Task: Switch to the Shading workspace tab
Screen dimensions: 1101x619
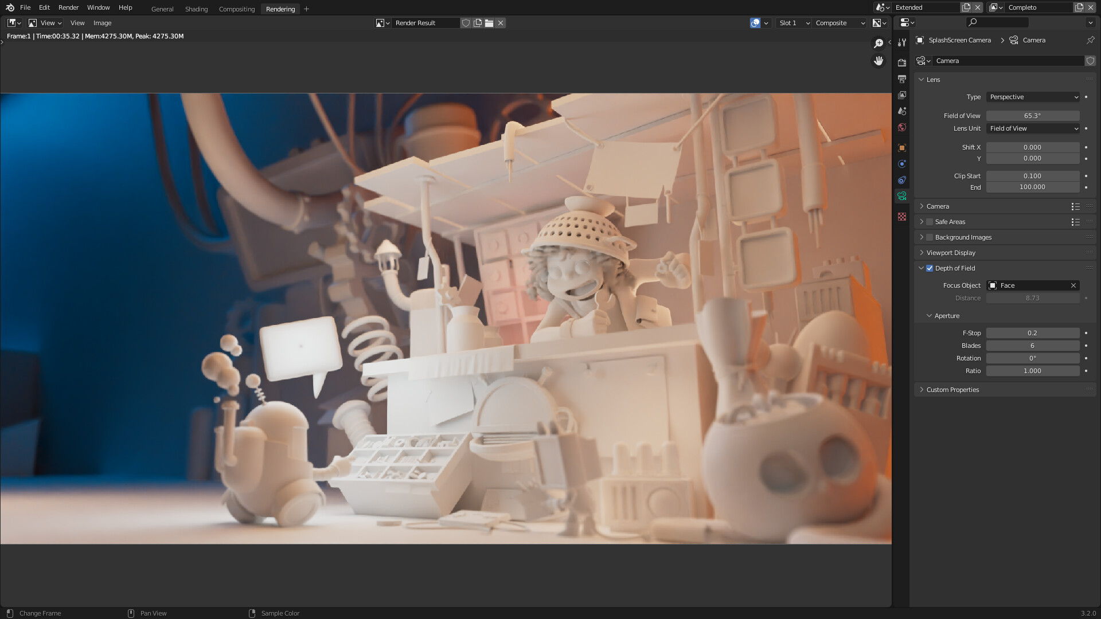Action: (x=196, y=9)
